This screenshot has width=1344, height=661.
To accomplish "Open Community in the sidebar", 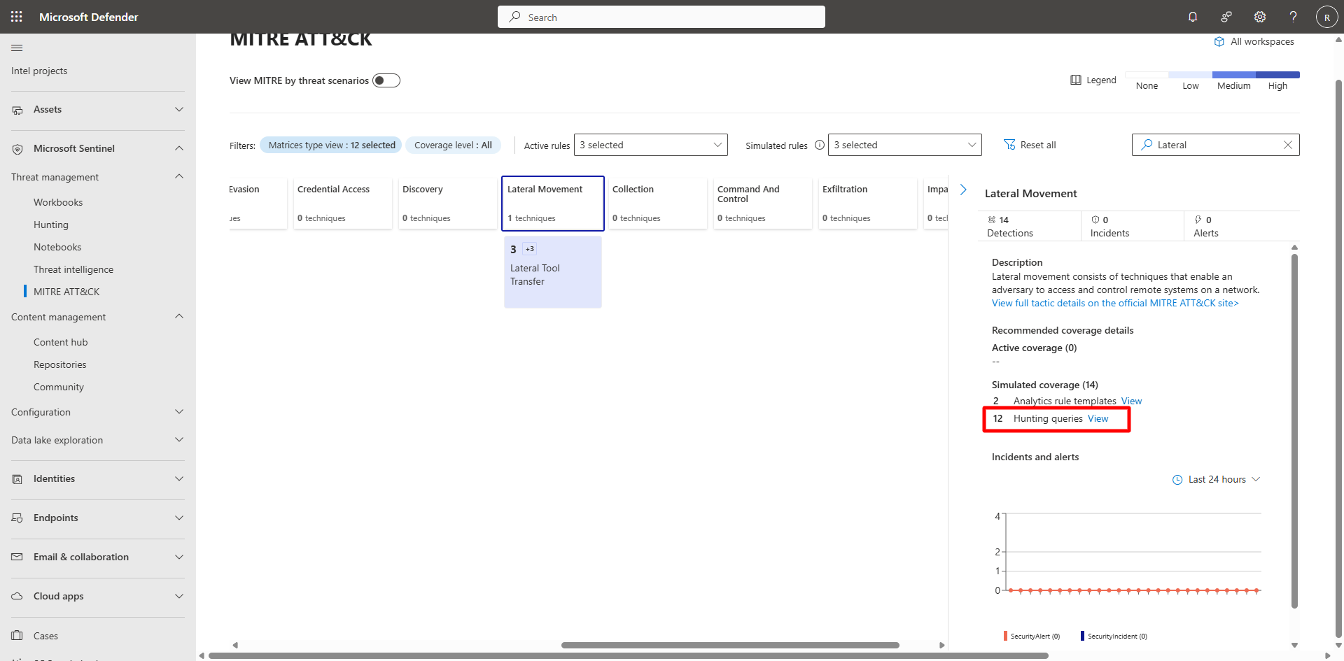I will [59, 387].
